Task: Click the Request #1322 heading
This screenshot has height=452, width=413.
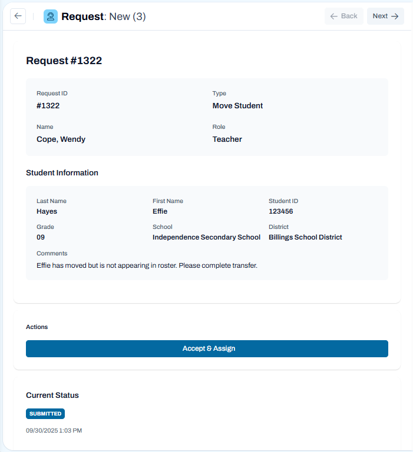Action: (64, 61)
